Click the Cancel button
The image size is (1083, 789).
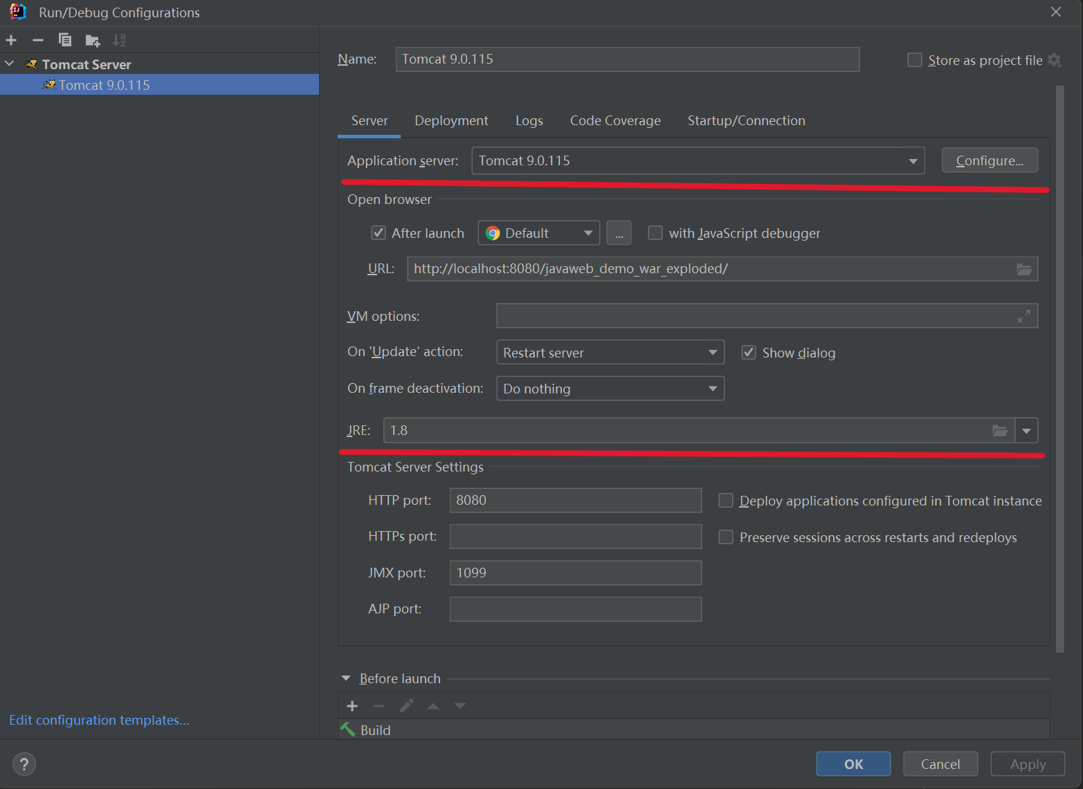pos(940,764)
